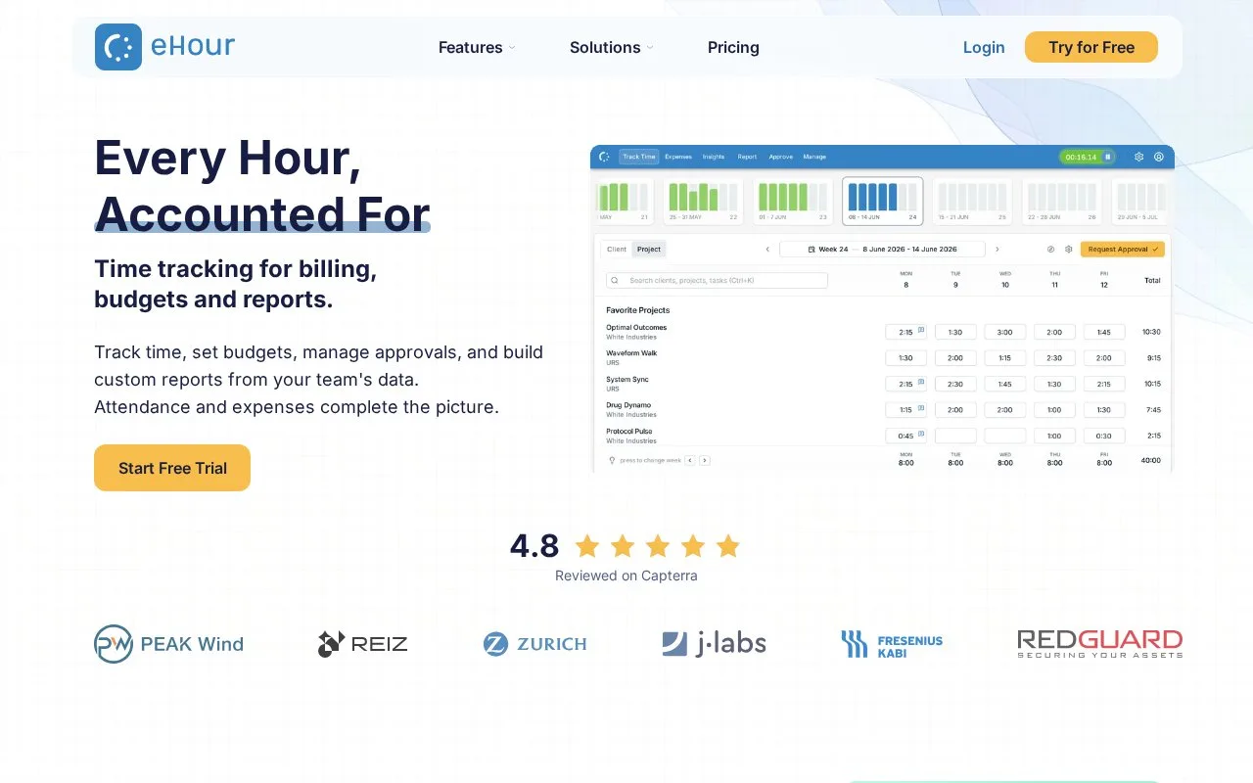Click the Fresenius Kabi logo
Viewport: 1253px width, 783px height.
click(892, 644)
